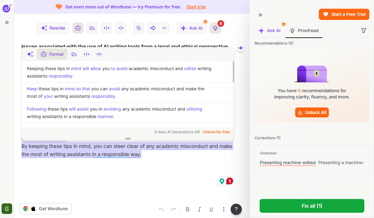Expand the left sidebar with double chevron
The width and height of the screenshot is (374, 218).
pyautogui.click(x=7, y=22)
